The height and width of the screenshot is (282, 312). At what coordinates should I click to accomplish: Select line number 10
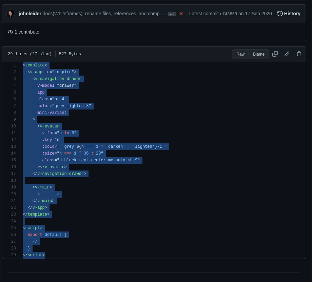click(x=13, y=126)
